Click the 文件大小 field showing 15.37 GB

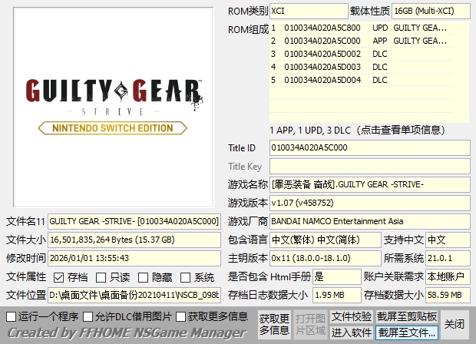click(134, 240)
